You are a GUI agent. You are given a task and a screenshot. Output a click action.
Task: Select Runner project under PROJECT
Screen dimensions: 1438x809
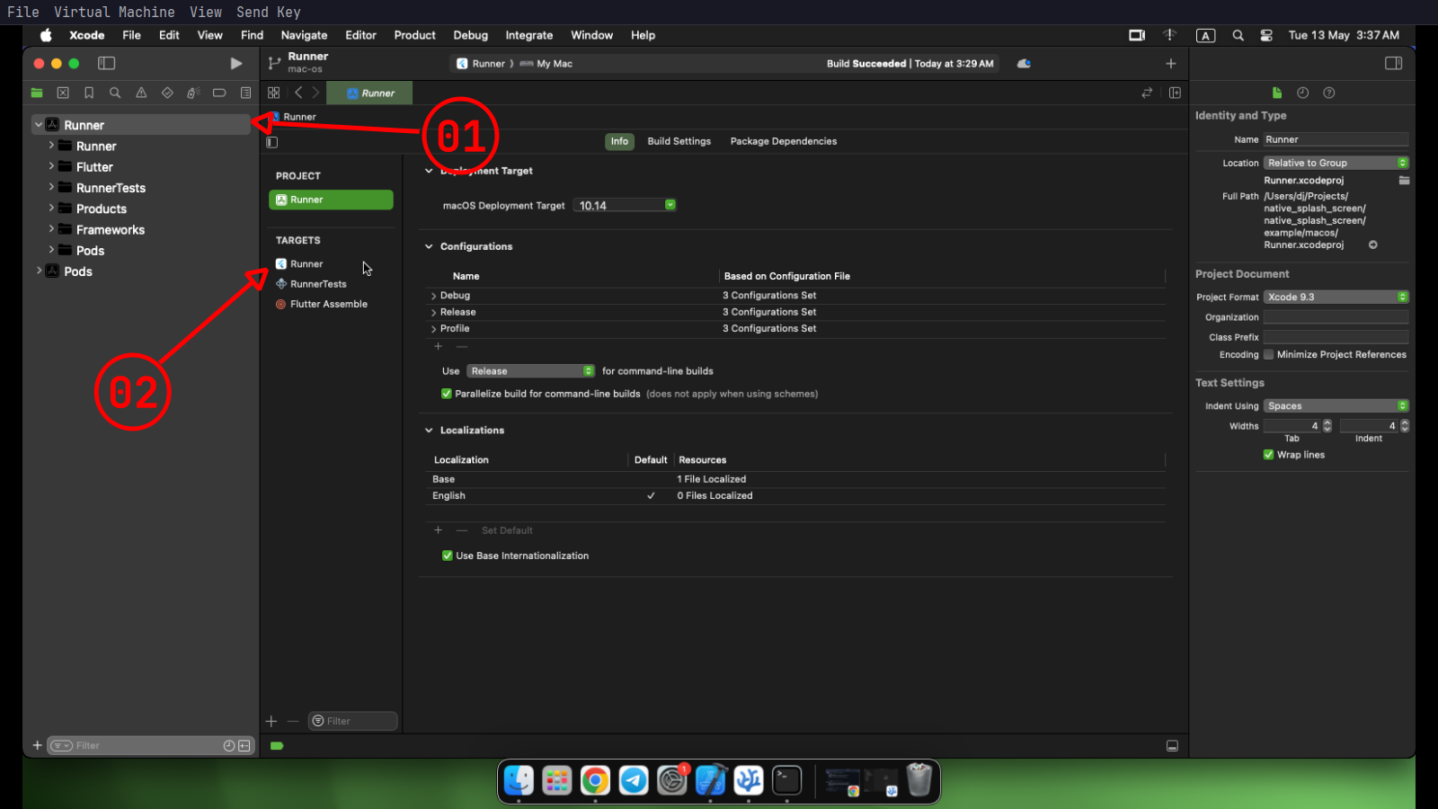coord(331,200)
